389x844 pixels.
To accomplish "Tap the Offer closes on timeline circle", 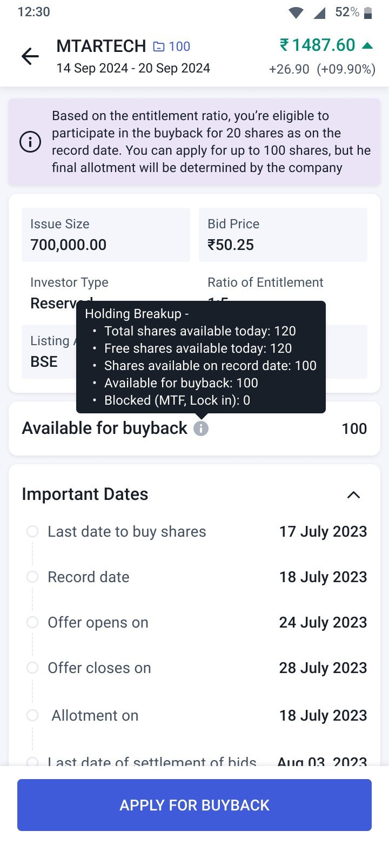I will point(32,668).
